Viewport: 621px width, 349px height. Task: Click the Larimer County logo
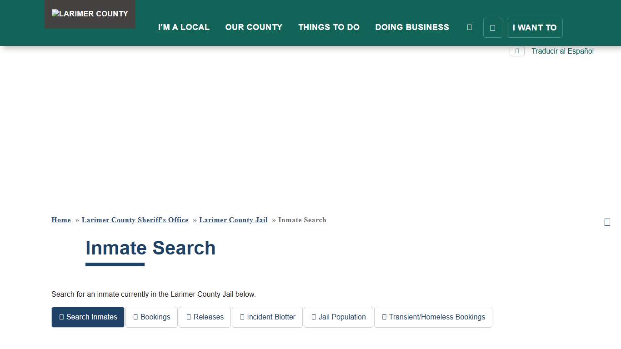[x=90, y=14]
